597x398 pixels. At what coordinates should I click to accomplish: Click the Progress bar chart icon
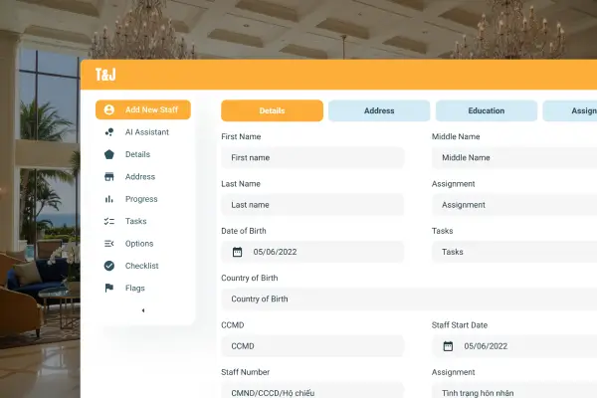pos(108,199)
